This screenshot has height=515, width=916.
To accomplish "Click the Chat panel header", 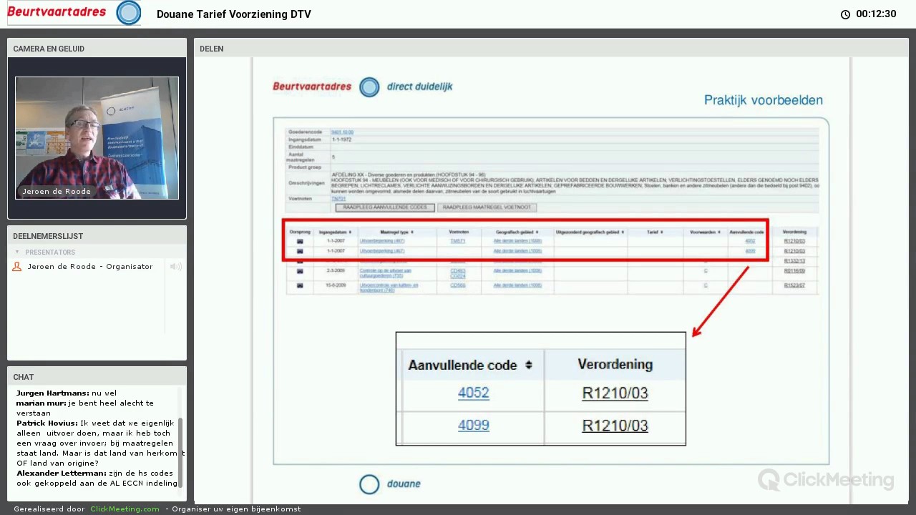I will 97,377.
